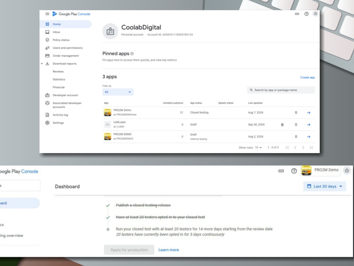This screenshot has width=354, height=266.
Task: Open Order management in sidebar
Action: click(x=65, y=56)
